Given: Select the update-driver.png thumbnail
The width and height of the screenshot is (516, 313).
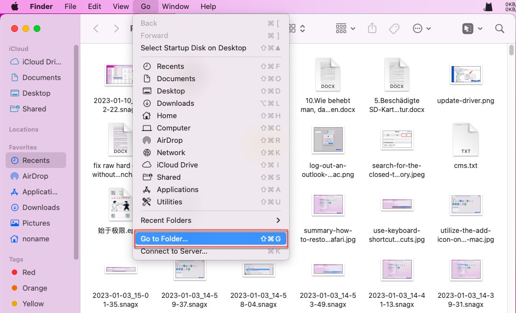Looking at the screenshot, I should coord(466,74).
